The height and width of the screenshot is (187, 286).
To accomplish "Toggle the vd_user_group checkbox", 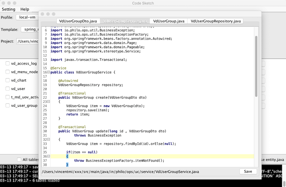I will tap(8, 106).
